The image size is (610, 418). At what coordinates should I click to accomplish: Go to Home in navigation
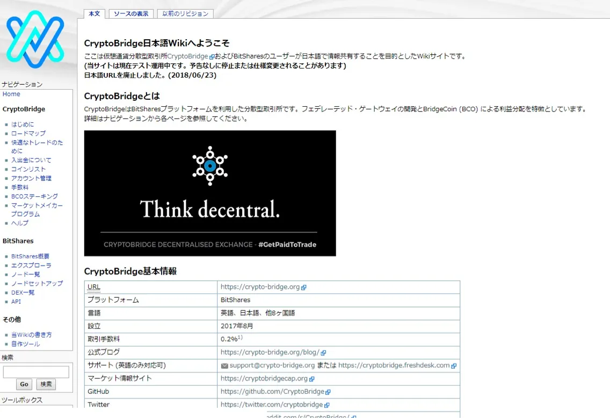tap(11, 94)
